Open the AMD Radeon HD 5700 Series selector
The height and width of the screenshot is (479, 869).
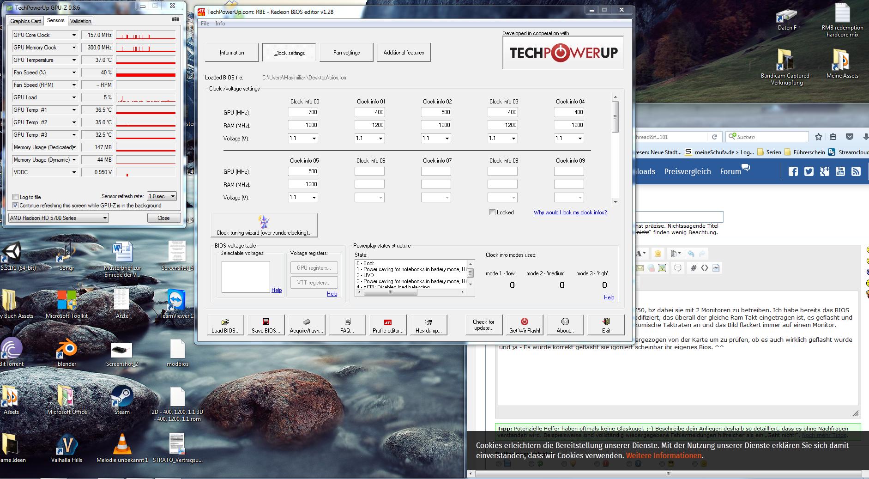59,218
